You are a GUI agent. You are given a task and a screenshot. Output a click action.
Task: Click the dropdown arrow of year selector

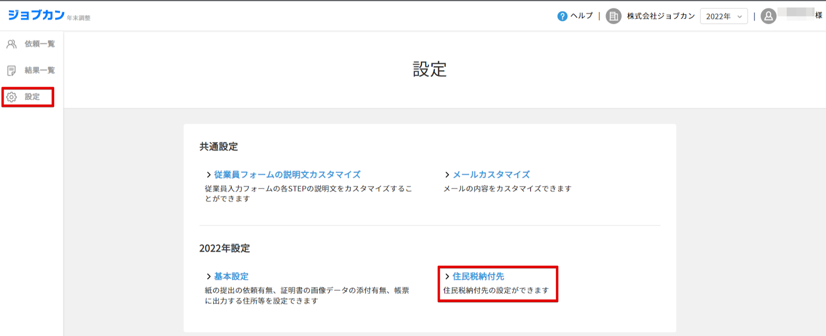coord(739,17)
